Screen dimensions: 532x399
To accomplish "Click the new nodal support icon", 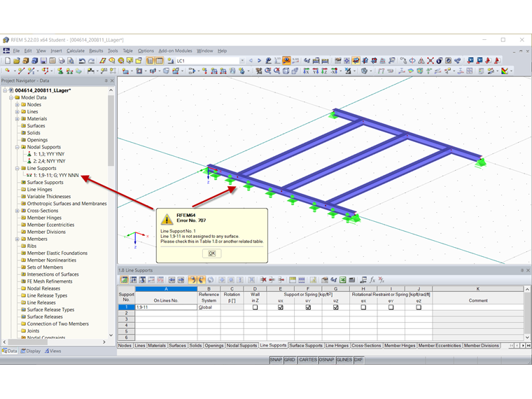I will tap(60, 71).
